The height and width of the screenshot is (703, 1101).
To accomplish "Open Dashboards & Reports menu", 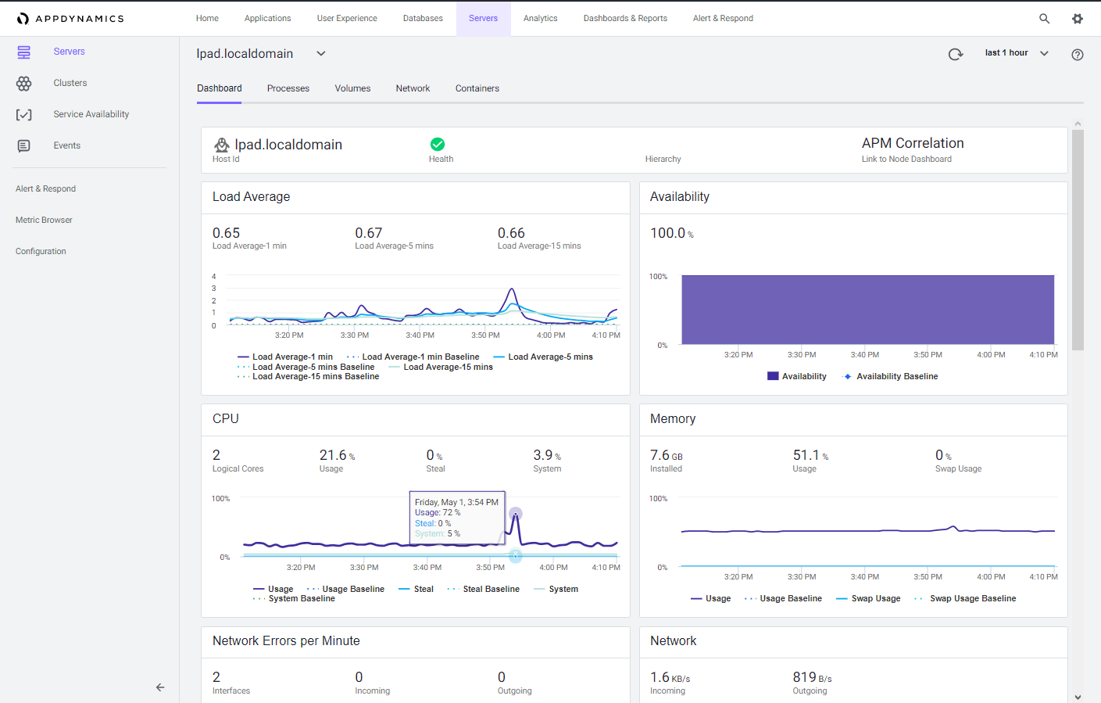I will coord(625,18).
